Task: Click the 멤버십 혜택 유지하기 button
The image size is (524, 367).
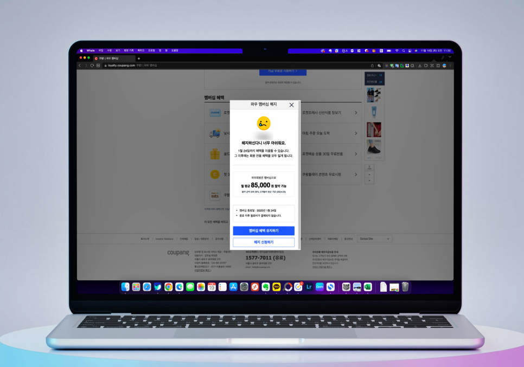Action: pyautogui.click(x=264, y=231)
